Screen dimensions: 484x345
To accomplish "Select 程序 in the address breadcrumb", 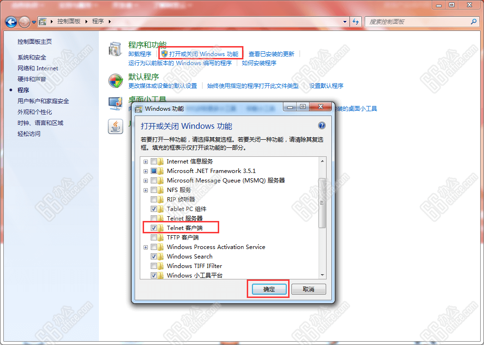I will [x=98, y=21].
